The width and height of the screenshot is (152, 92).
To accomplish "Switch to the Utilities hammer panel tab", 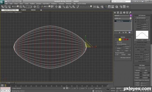I will click(x=130, y=12).
